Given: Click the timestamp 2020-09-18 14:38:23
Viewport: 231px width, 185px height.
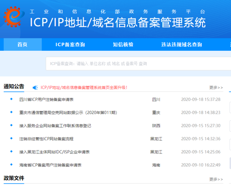Looking at the screenshot, I should (201, 112).
